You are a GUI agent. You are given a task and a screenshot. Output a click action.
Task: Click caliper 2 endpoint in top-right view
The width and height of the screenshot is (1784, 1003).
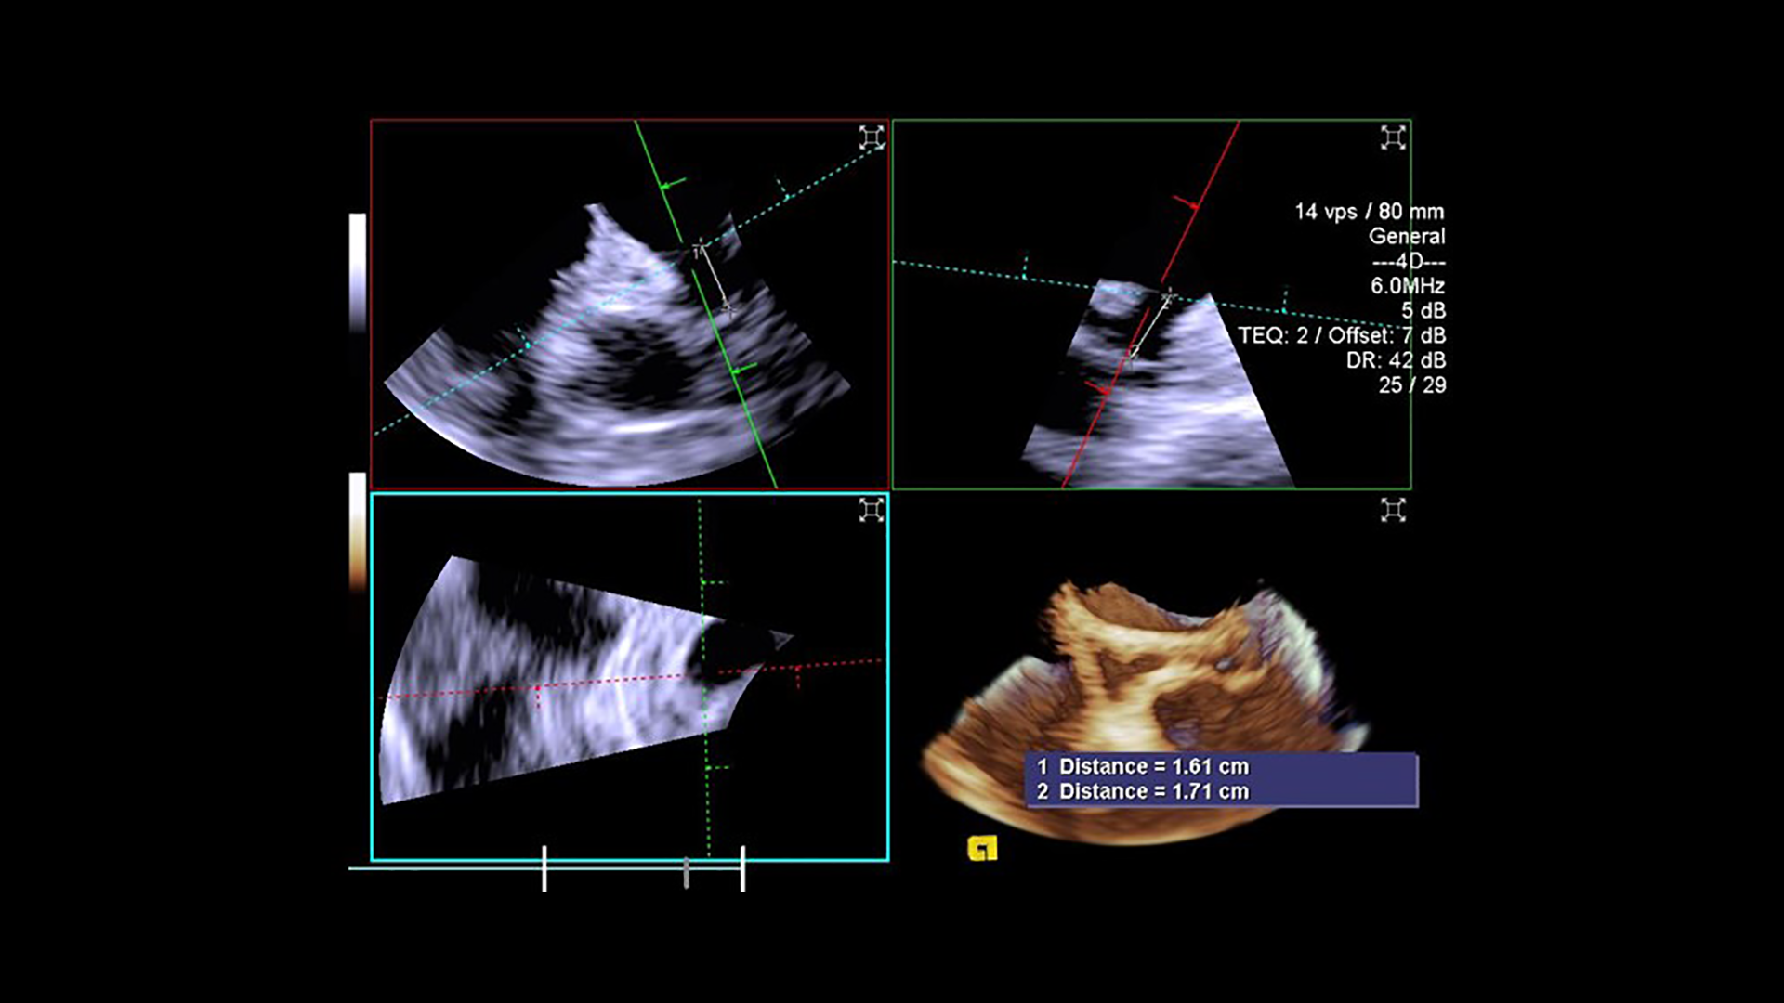point(1168,297)
